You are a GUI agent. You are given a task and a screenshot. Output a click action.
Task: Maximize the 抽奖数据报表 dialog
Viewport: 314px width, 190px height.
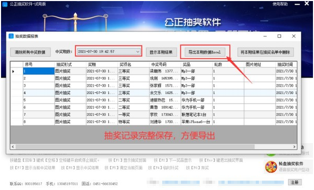pyautogui.click(x=279, y=36)
